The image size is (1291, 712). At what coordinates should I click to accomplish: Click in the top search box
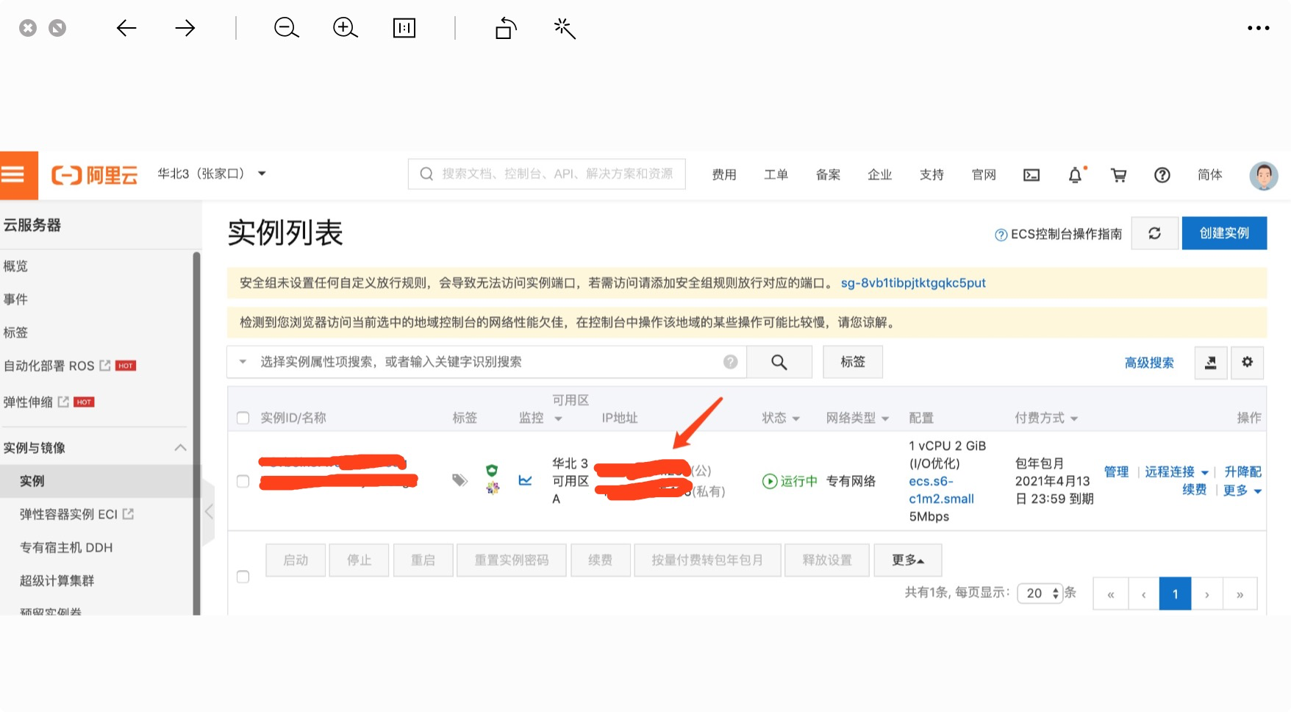coord(547,174)
